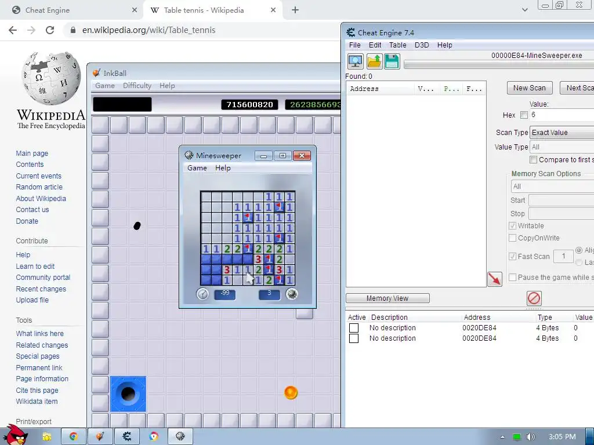Open the Scan Type dropdown

click(562, 133)
